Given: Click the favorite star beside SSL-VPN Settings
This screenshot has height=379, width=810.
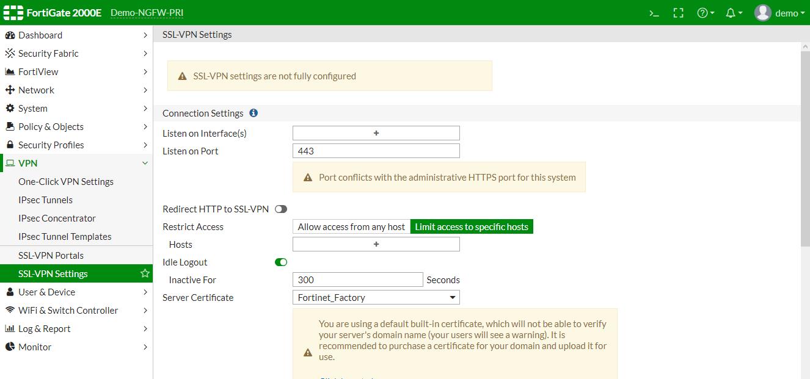Looking at the screenshot, I should pyautogui.click(x=145, y=273).
